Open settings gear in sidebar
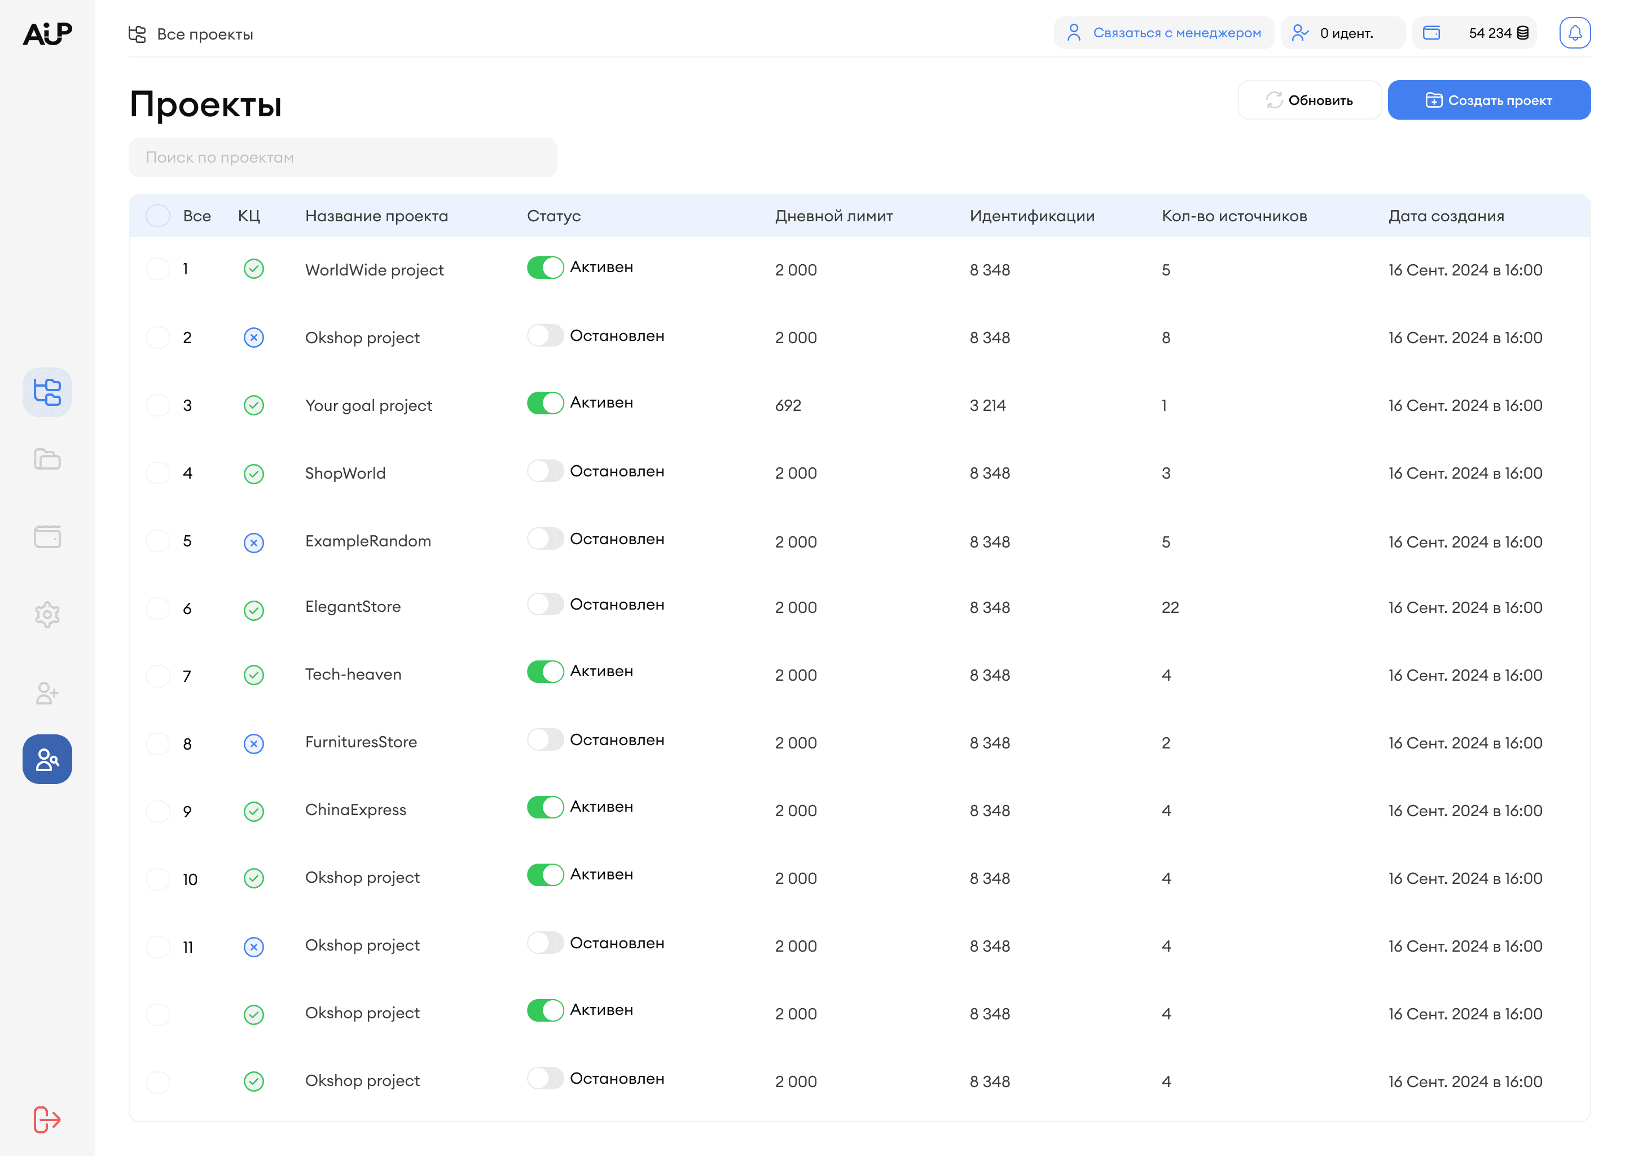 coord(47,614)
